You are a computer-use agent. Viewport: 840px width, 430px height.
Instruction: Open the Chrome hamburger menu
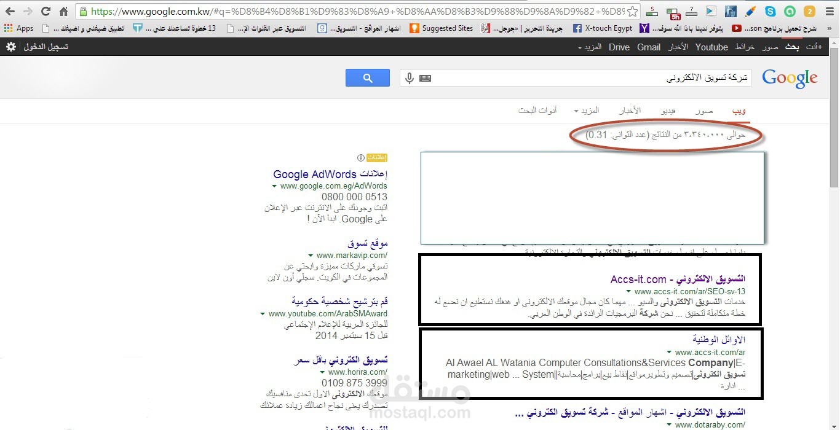pyautogui.click(x=828, y=11)
